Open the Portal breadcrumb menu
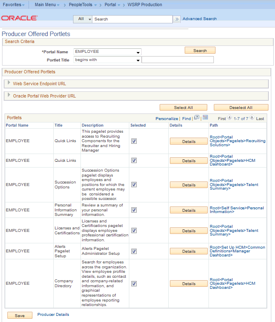Image resolution: width=275 pixels, height=322 pixels. click(112, 5)
